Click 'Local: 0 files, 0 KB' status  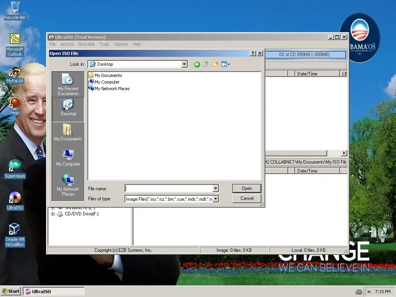click(308, 250)
